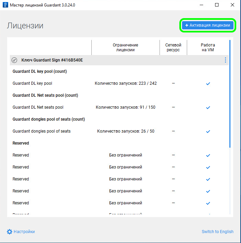Image resolution: width=241 pixels, height=243 pixels.
Task: Click the Switch to English link
Action: (x=217, y=231)
